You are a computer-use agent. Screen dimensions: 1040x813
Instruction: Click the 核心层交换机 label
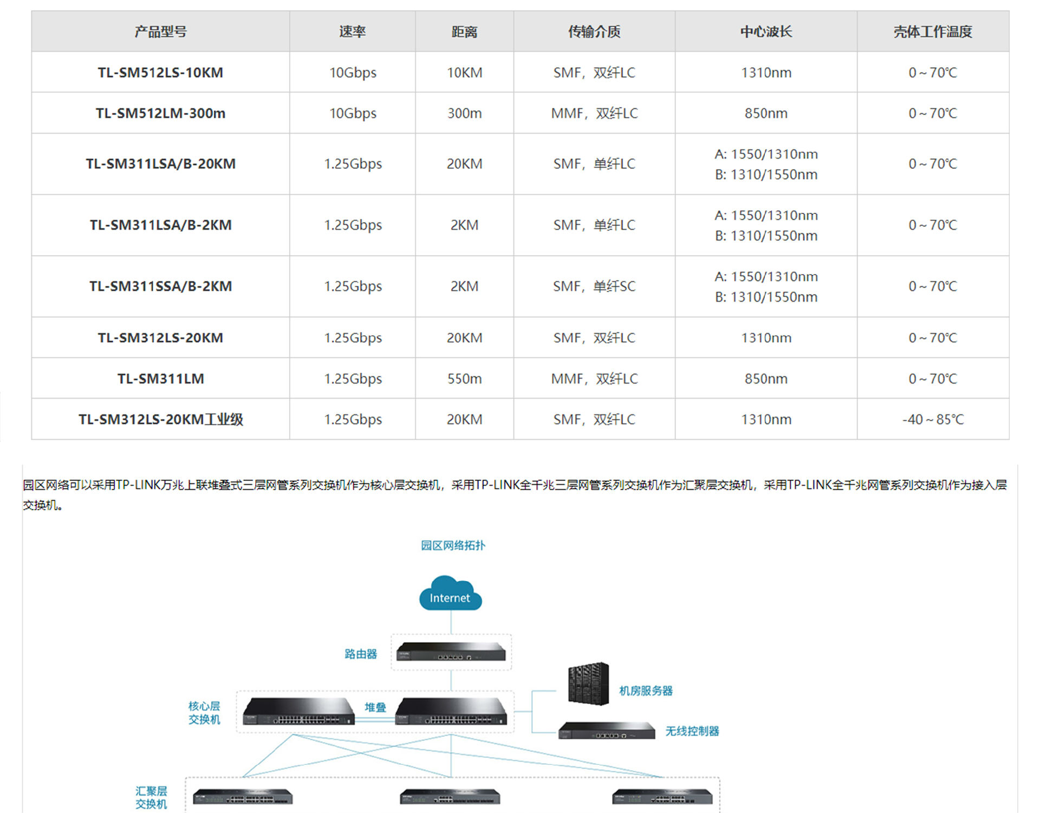pos(204,713)
